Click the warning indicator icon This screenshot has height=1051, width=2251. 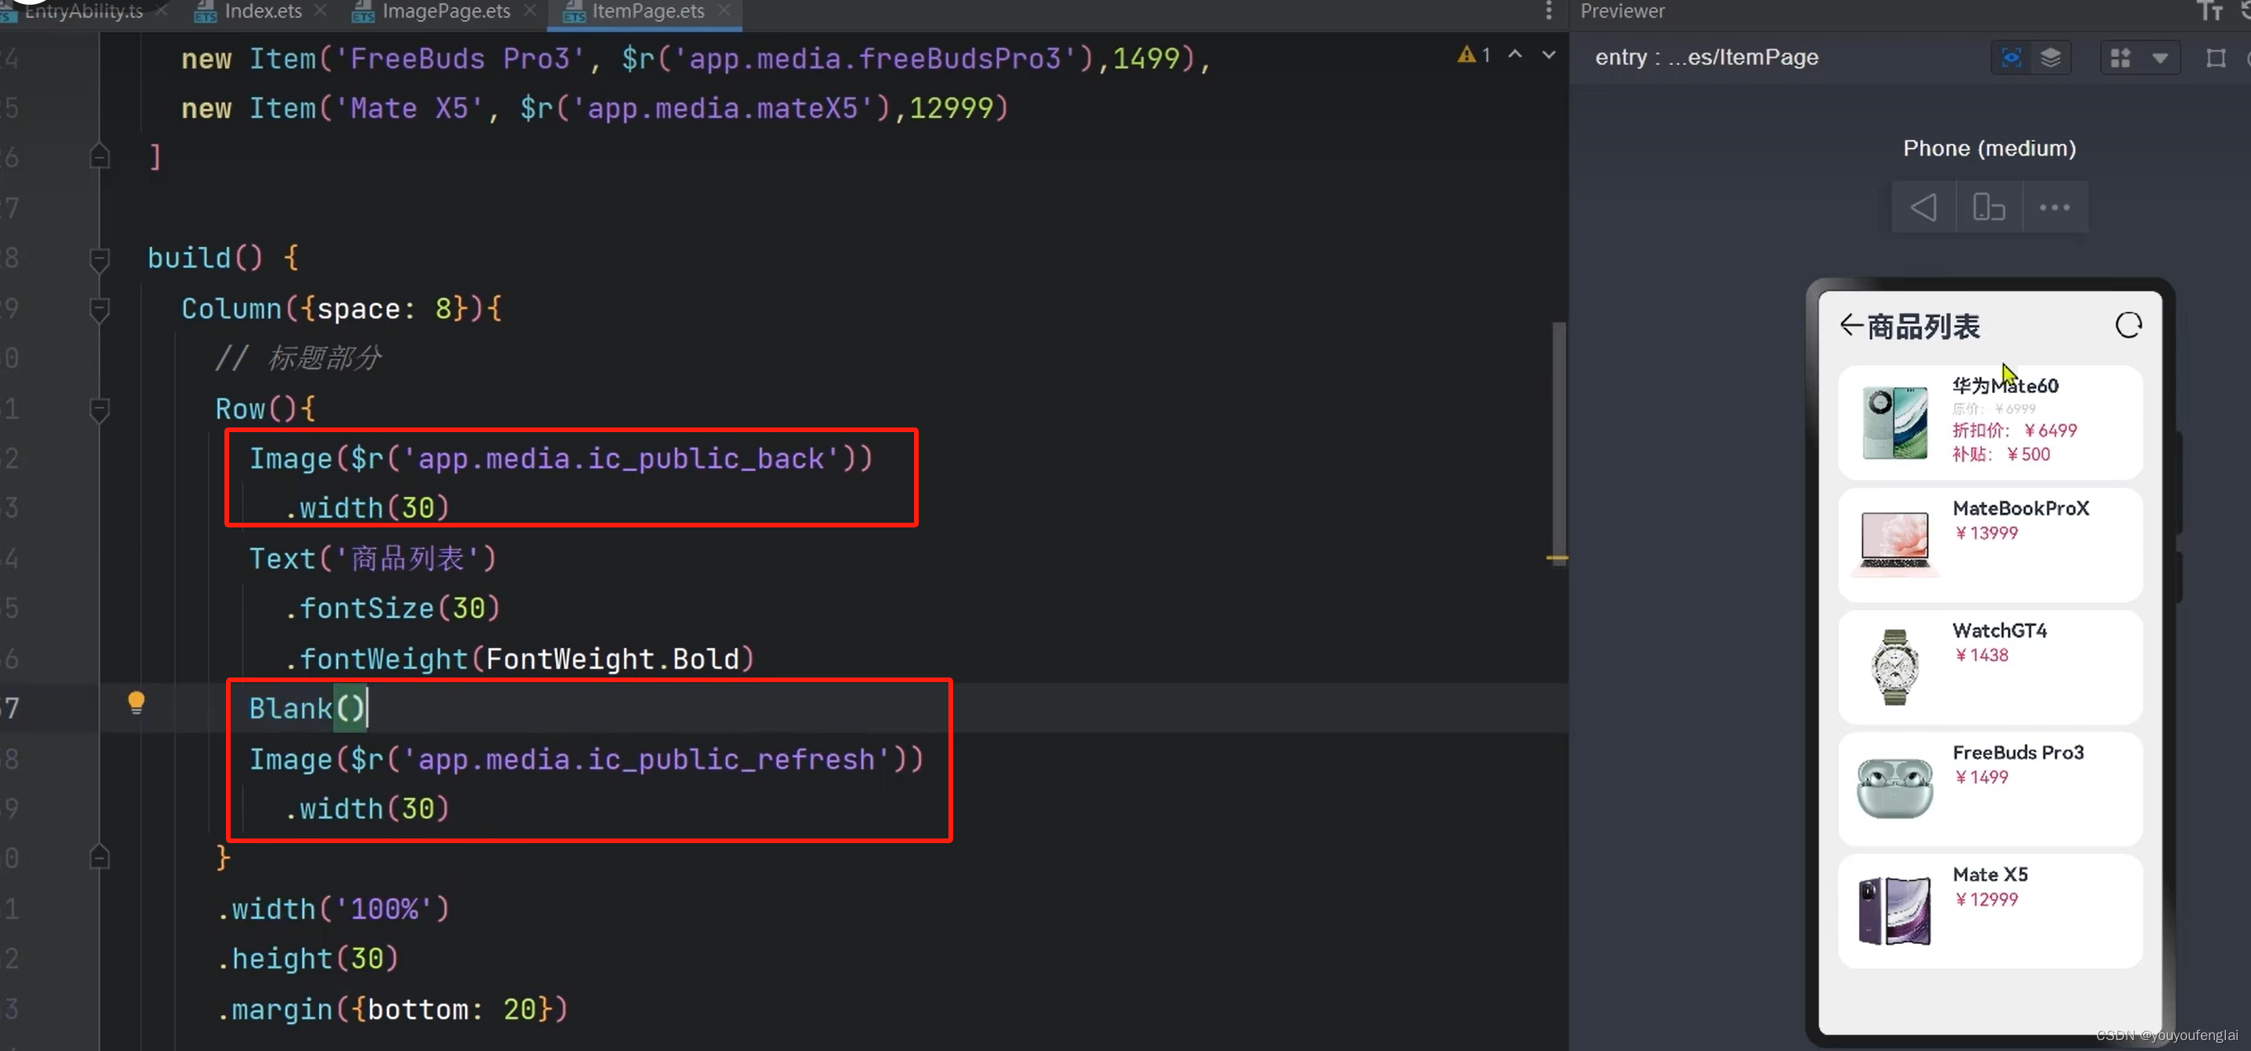click(1466, 55)
